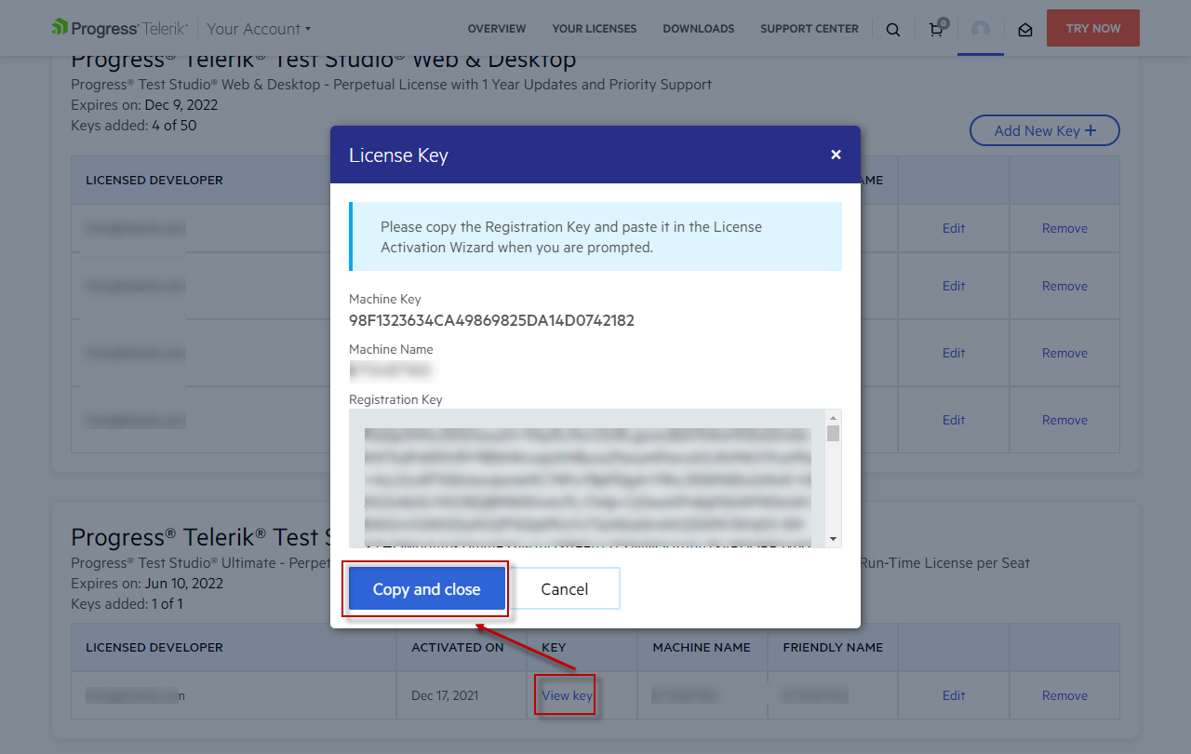Viewport: 1191px width, 754px height.
Task: Click the Registration Key label
Action: click(x=395, y=399)
